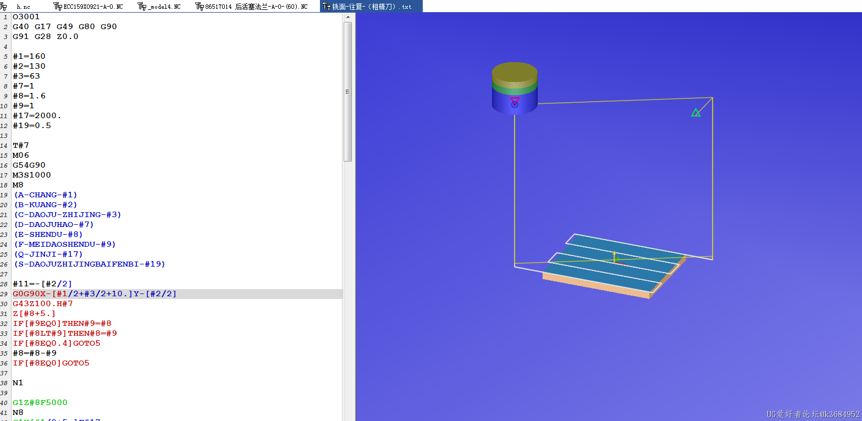Click line 'G40 G17 G49 G80 G90'
The width and height of the screenshot is (862, 421).
[65, 26]
